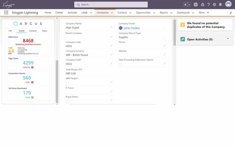Click the Automation Events red down indicator
235x147 pixels.
32,82
